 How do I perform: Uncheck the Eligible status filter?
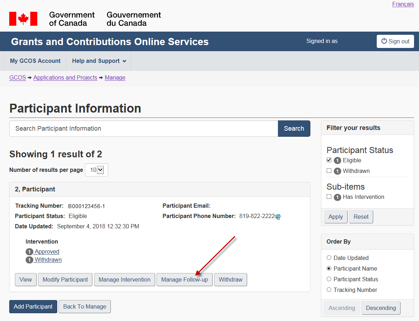click(329, 160)
